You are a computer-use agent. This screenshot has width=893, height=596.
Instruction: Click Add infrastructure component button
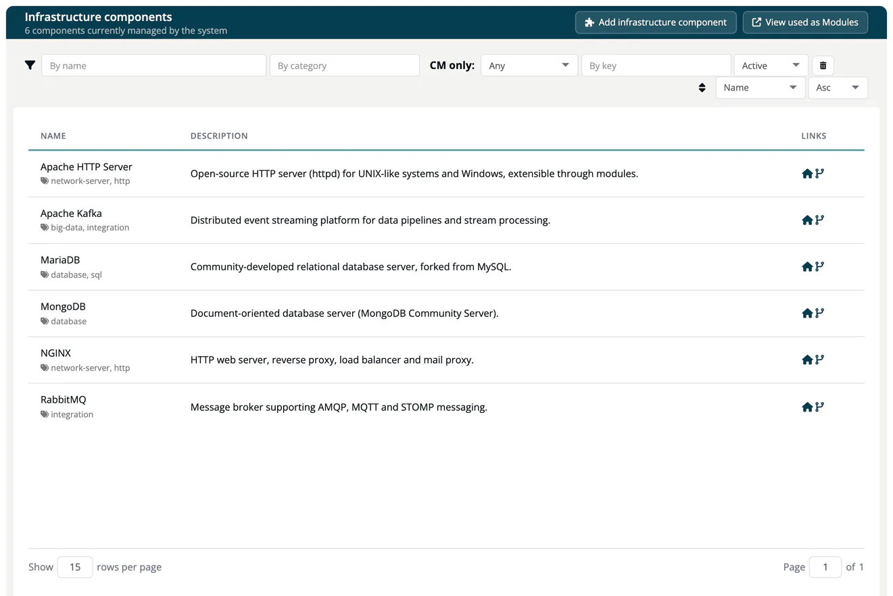pyautogui.click(x=656, y=22)
